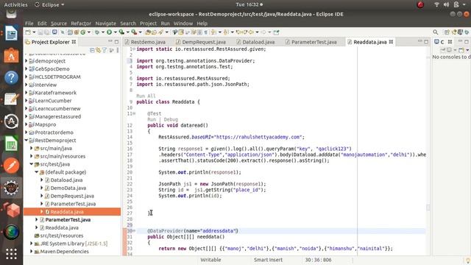Click the magnifier Quick Access search icon
The image size is (471, 265).
coord(436,32)
